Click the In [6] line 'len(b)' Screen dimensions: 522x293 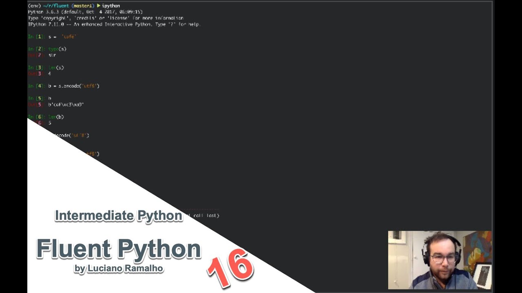coord(46,117)
